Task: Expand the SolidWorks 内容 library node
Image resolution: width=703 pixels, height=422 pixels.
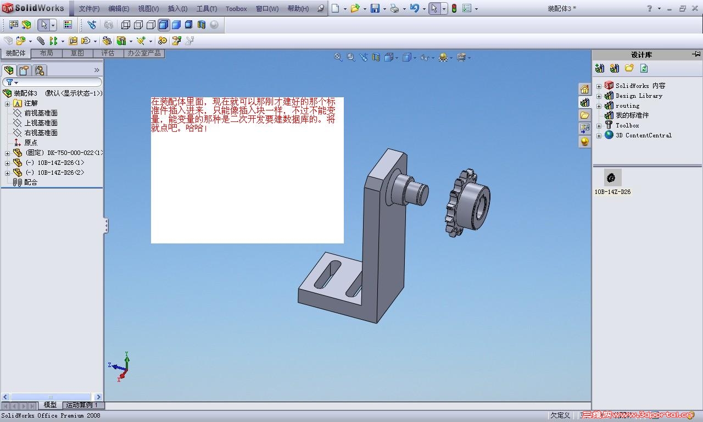Action: coord(599,86)
